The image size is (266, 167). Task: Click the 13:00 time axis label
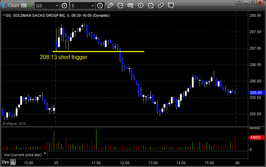tap(153, 163)
